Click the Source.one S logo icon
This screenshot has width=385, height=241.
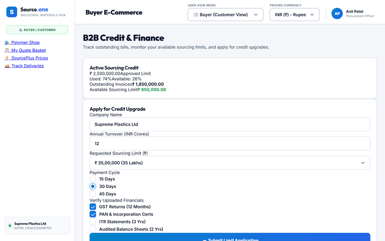pyautogui.click(x=12, y=12)
